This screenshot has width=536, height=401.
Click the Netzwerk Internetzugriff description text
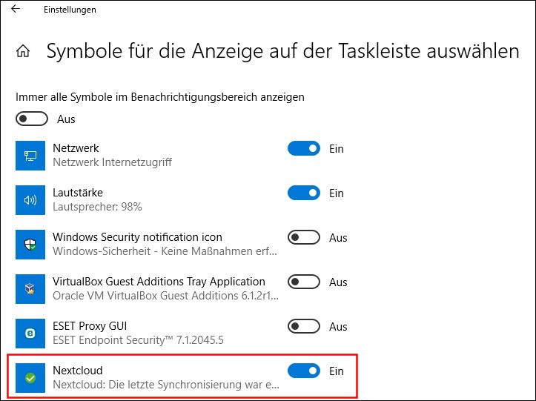(113, 162)
